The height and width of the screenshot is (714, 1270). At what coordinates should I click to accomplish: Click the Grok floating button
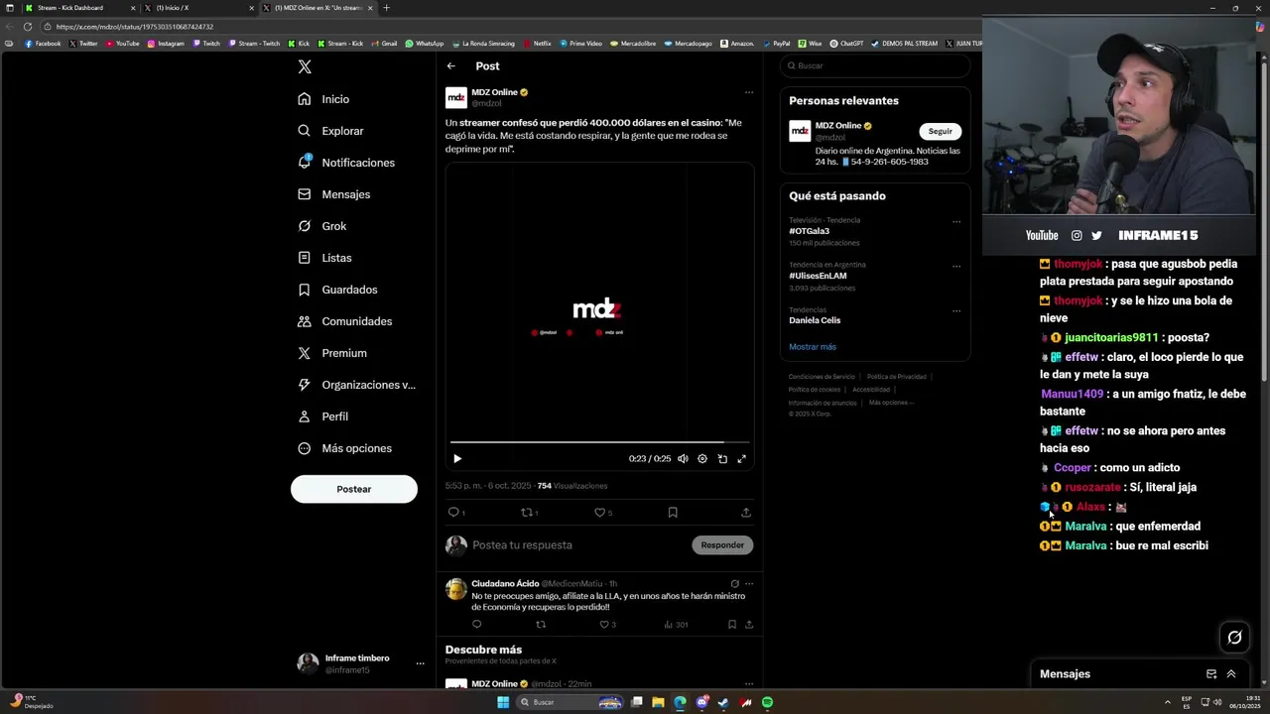[x=1234, y=638]
